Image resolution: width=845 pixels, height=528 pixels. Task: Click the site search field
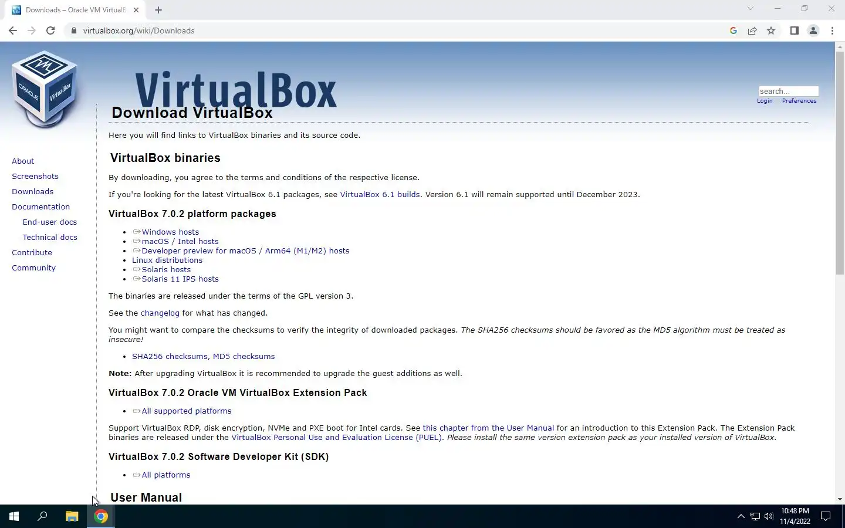pyautogui.click(x=788, y=91)
